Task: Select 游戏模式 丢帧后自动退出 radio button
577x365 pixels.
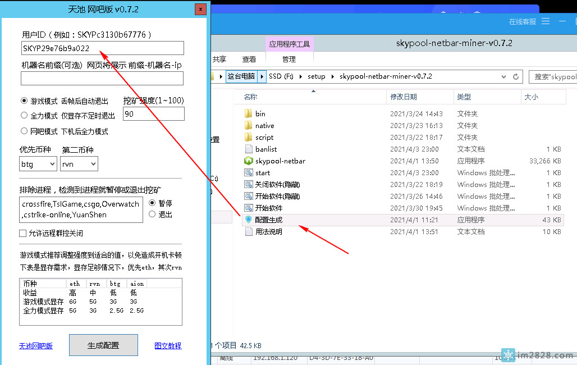Action: tap(24, 101)
